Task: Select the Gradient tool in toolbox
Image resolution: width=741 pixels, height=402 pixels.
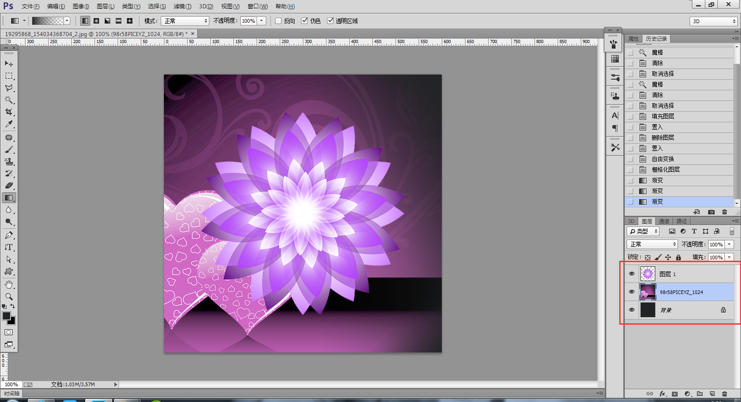Action: 9,198
